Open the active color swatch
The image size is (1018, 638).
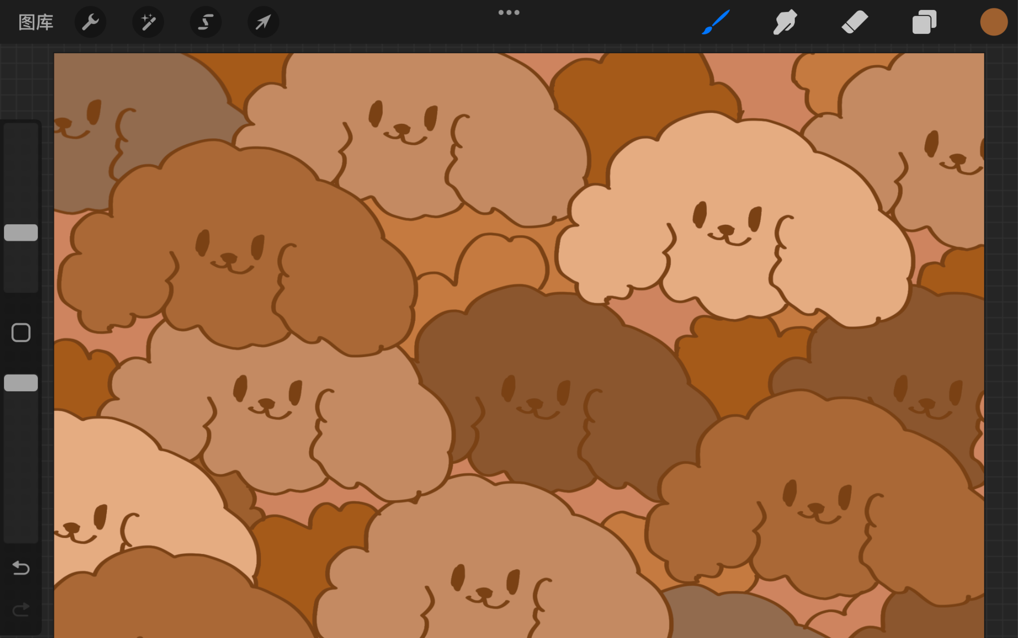tap(994, 22)
